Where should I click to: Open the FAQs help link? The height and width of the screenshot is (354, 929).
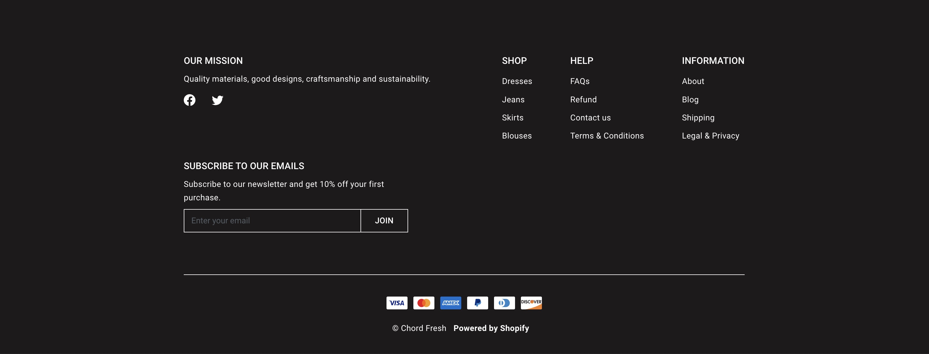pos(580,81)
